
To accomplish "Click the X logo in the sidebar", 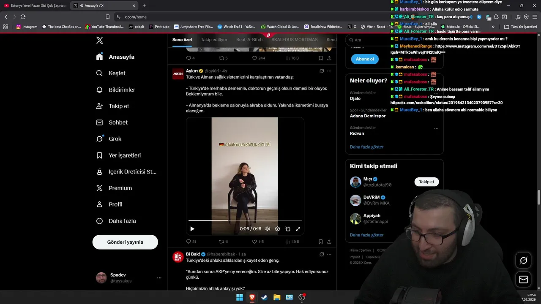I will (x=99, y=41).
